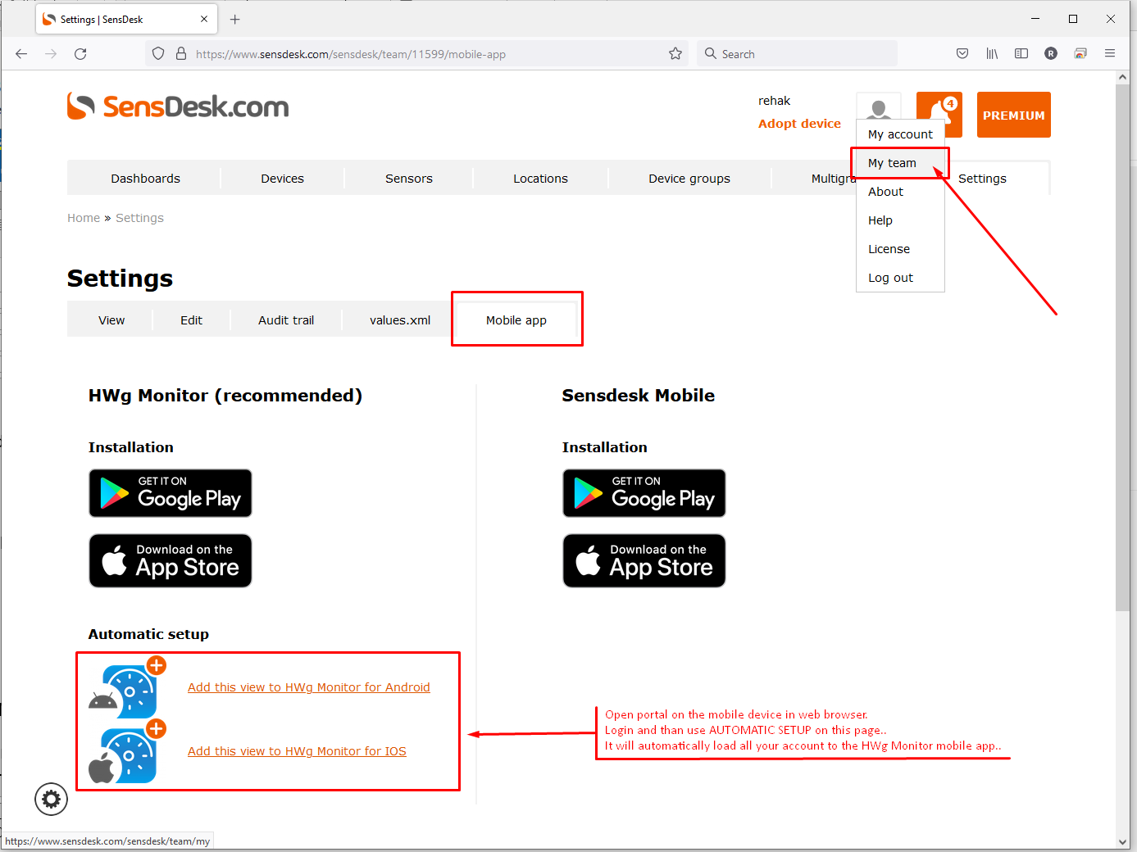Screen dimensions: 1137x852
Task: Choose About in the user menu
Action: point(900,192)
